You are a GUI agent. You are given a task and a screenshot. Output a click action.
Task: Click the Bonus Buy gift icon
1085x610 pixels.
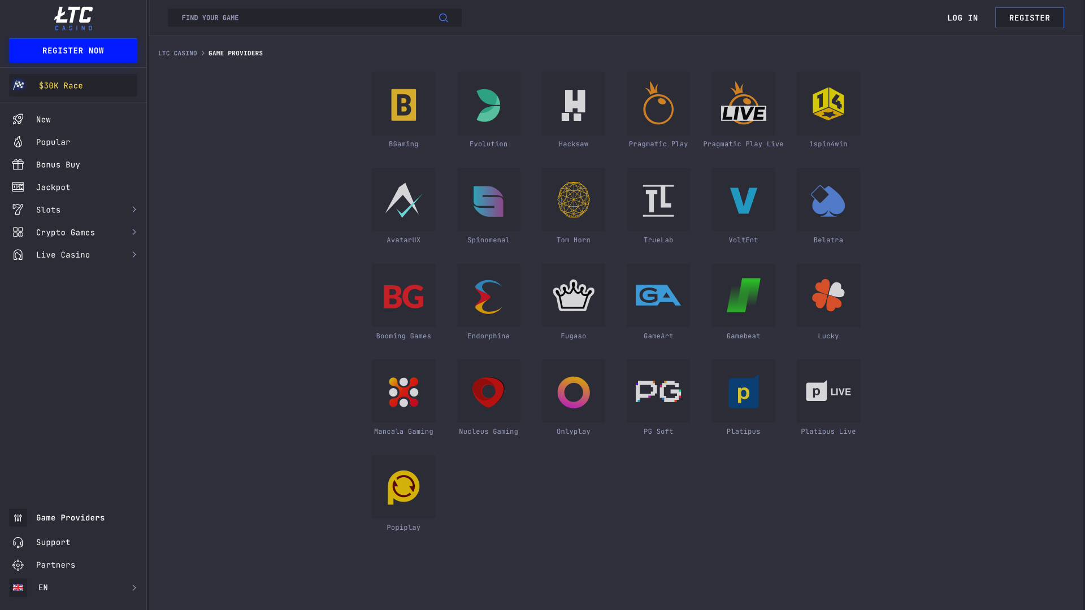(x=18, y=164)
